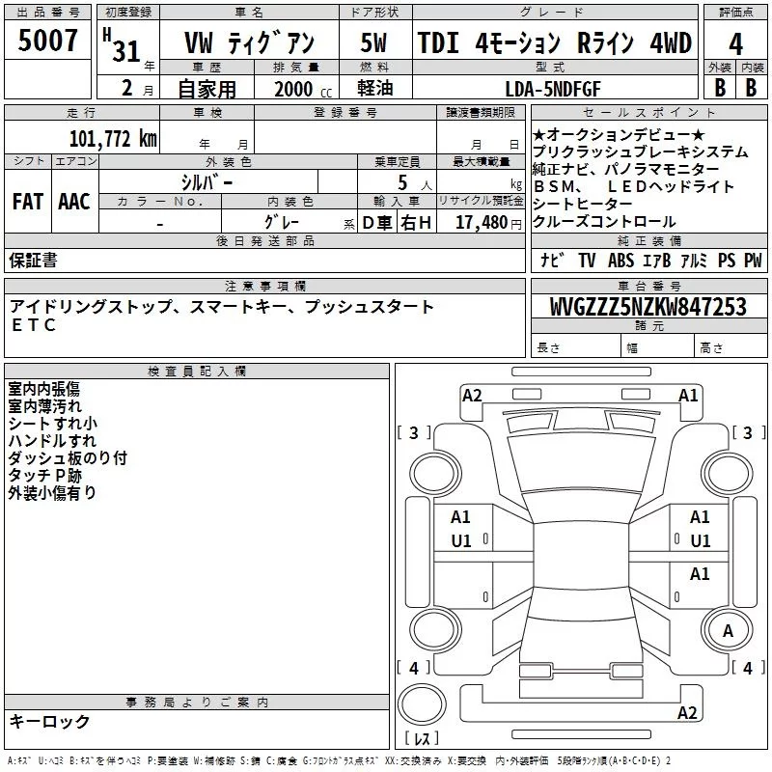Click the シートヒーター sales point

(583, 204)
